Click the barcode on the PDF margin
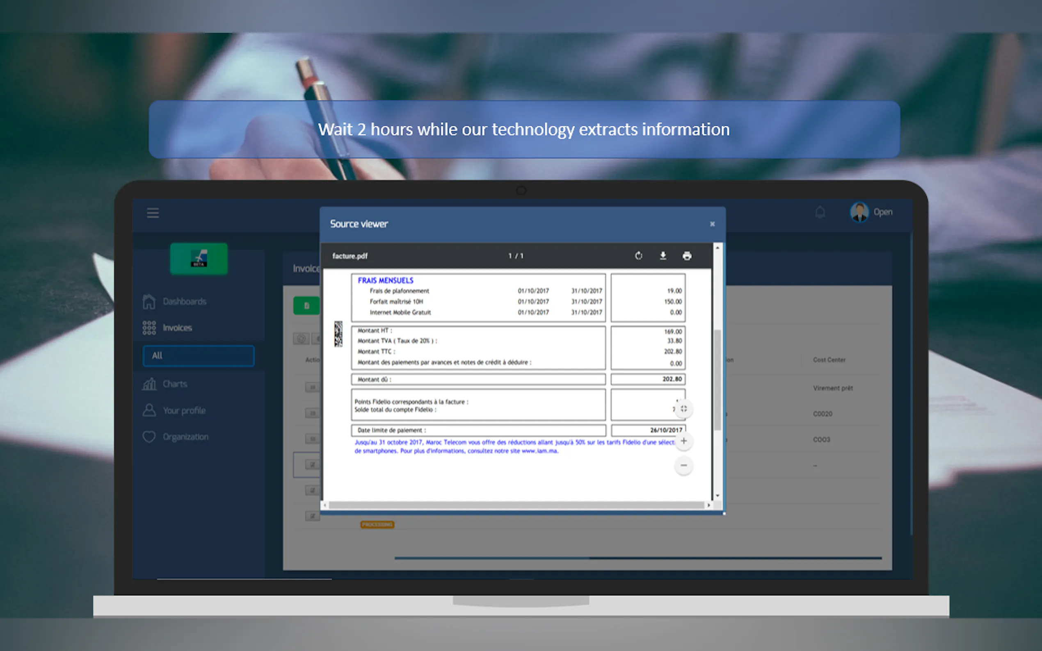Viewport: 1042px width, 651px height. pyautogui.click(x=338, y=334)
